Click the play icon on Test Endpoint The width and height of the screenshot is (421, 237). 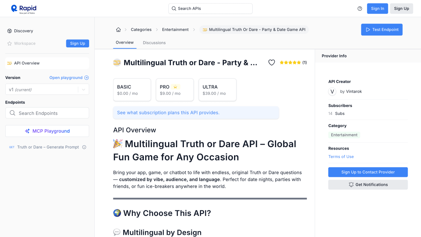[368, 29]
